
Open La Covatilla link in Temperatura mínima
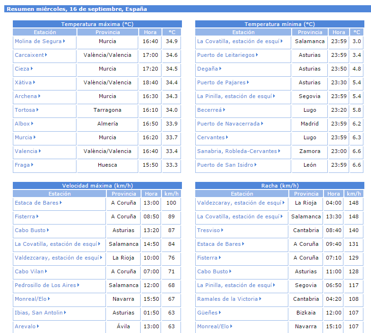(238, 41)
